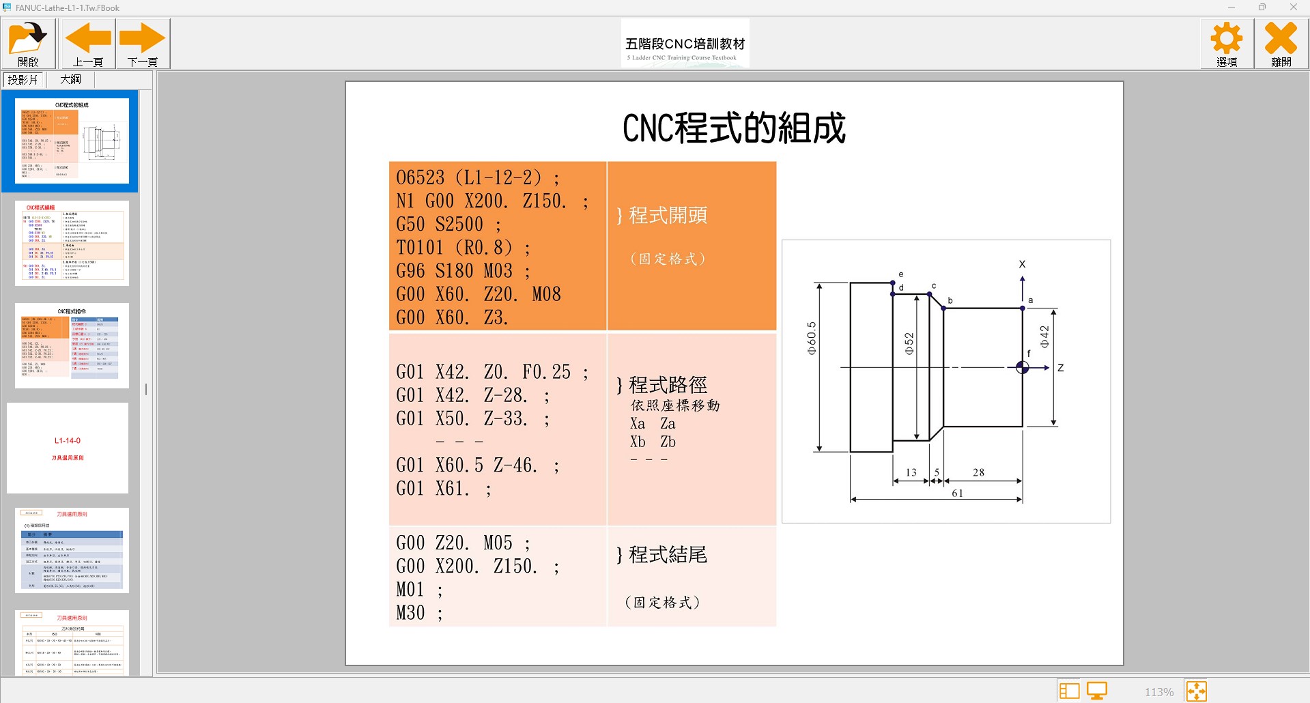Open a file with the 開啟 folder icon
Viewport: 1310px width, 703px height.
coord(28,44)
